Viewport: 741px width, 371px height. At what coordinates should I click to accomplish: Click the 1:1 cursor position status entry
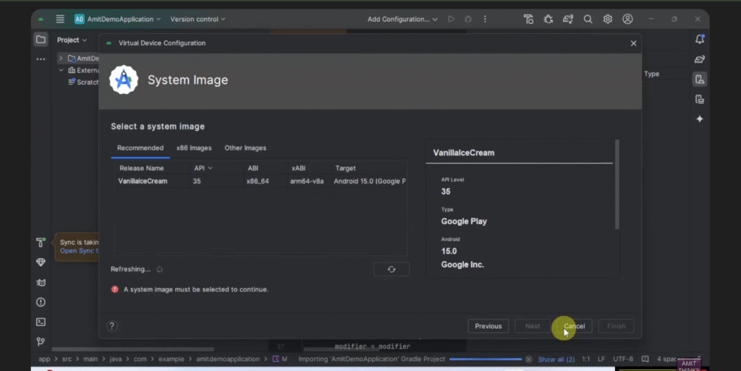(586, 359)
